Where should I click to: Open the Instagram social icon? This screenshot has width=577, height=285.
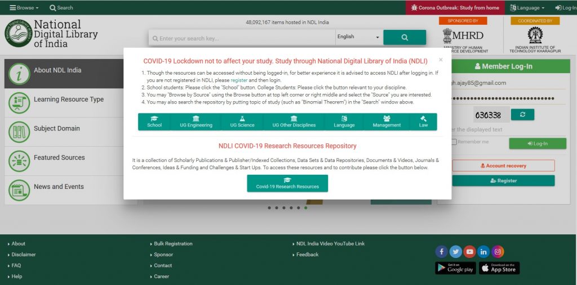(498, 252)
